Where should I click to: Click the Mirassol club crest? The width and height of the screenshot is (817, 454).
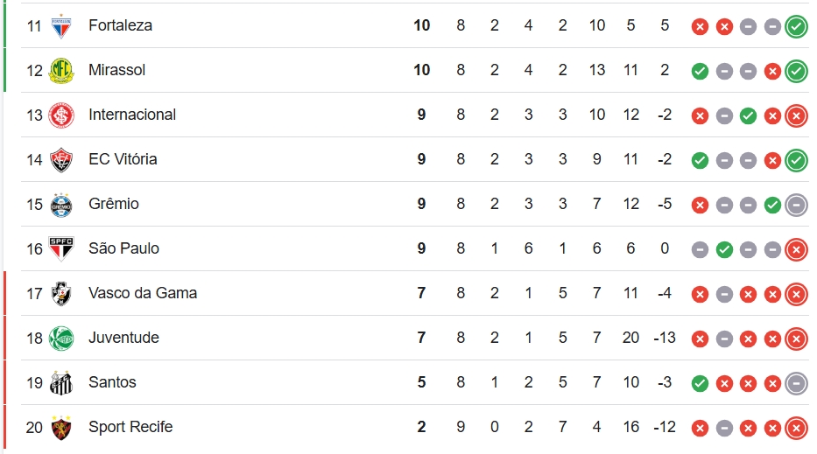pyautogui.click(x=61, y=70)
